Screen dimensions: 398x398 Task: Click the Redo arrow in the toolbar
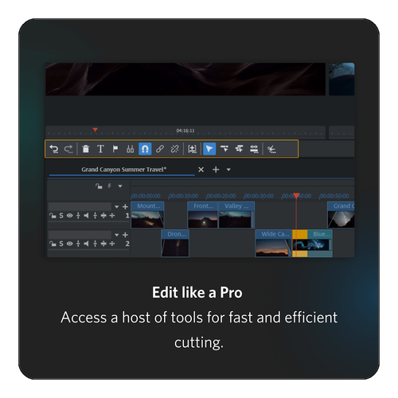(68, 149)
